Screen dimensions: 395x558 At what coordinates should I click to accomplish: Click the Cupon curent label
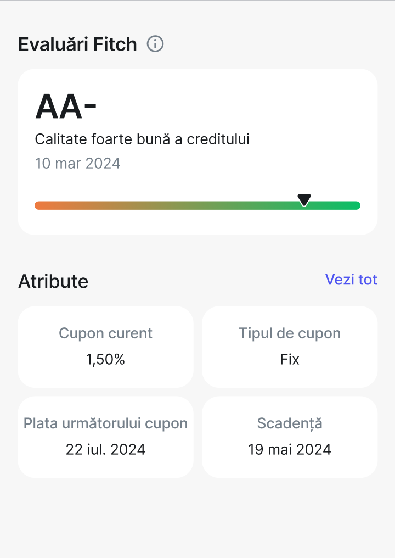105,333
